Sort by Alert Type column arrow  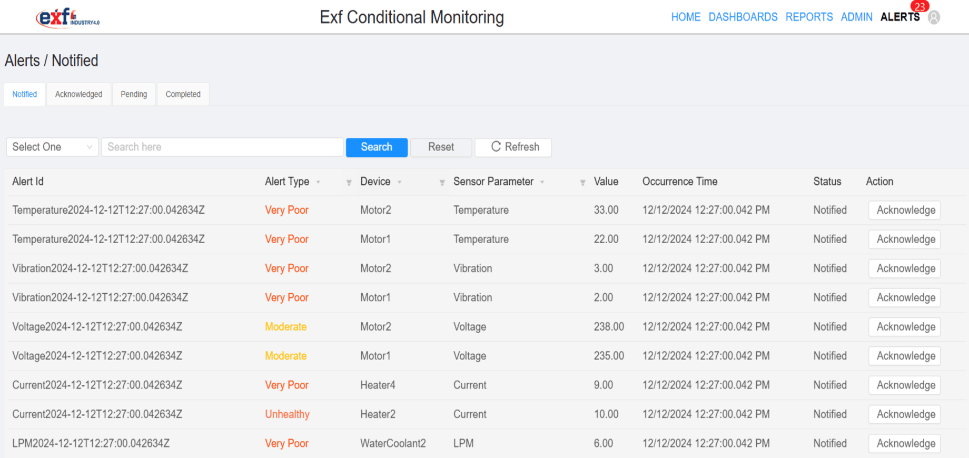coord(318,182)
